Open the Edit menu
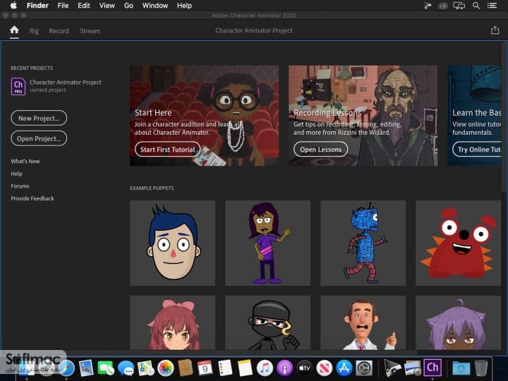Screen dimensions: 508x381 click(x=83, y=6)
